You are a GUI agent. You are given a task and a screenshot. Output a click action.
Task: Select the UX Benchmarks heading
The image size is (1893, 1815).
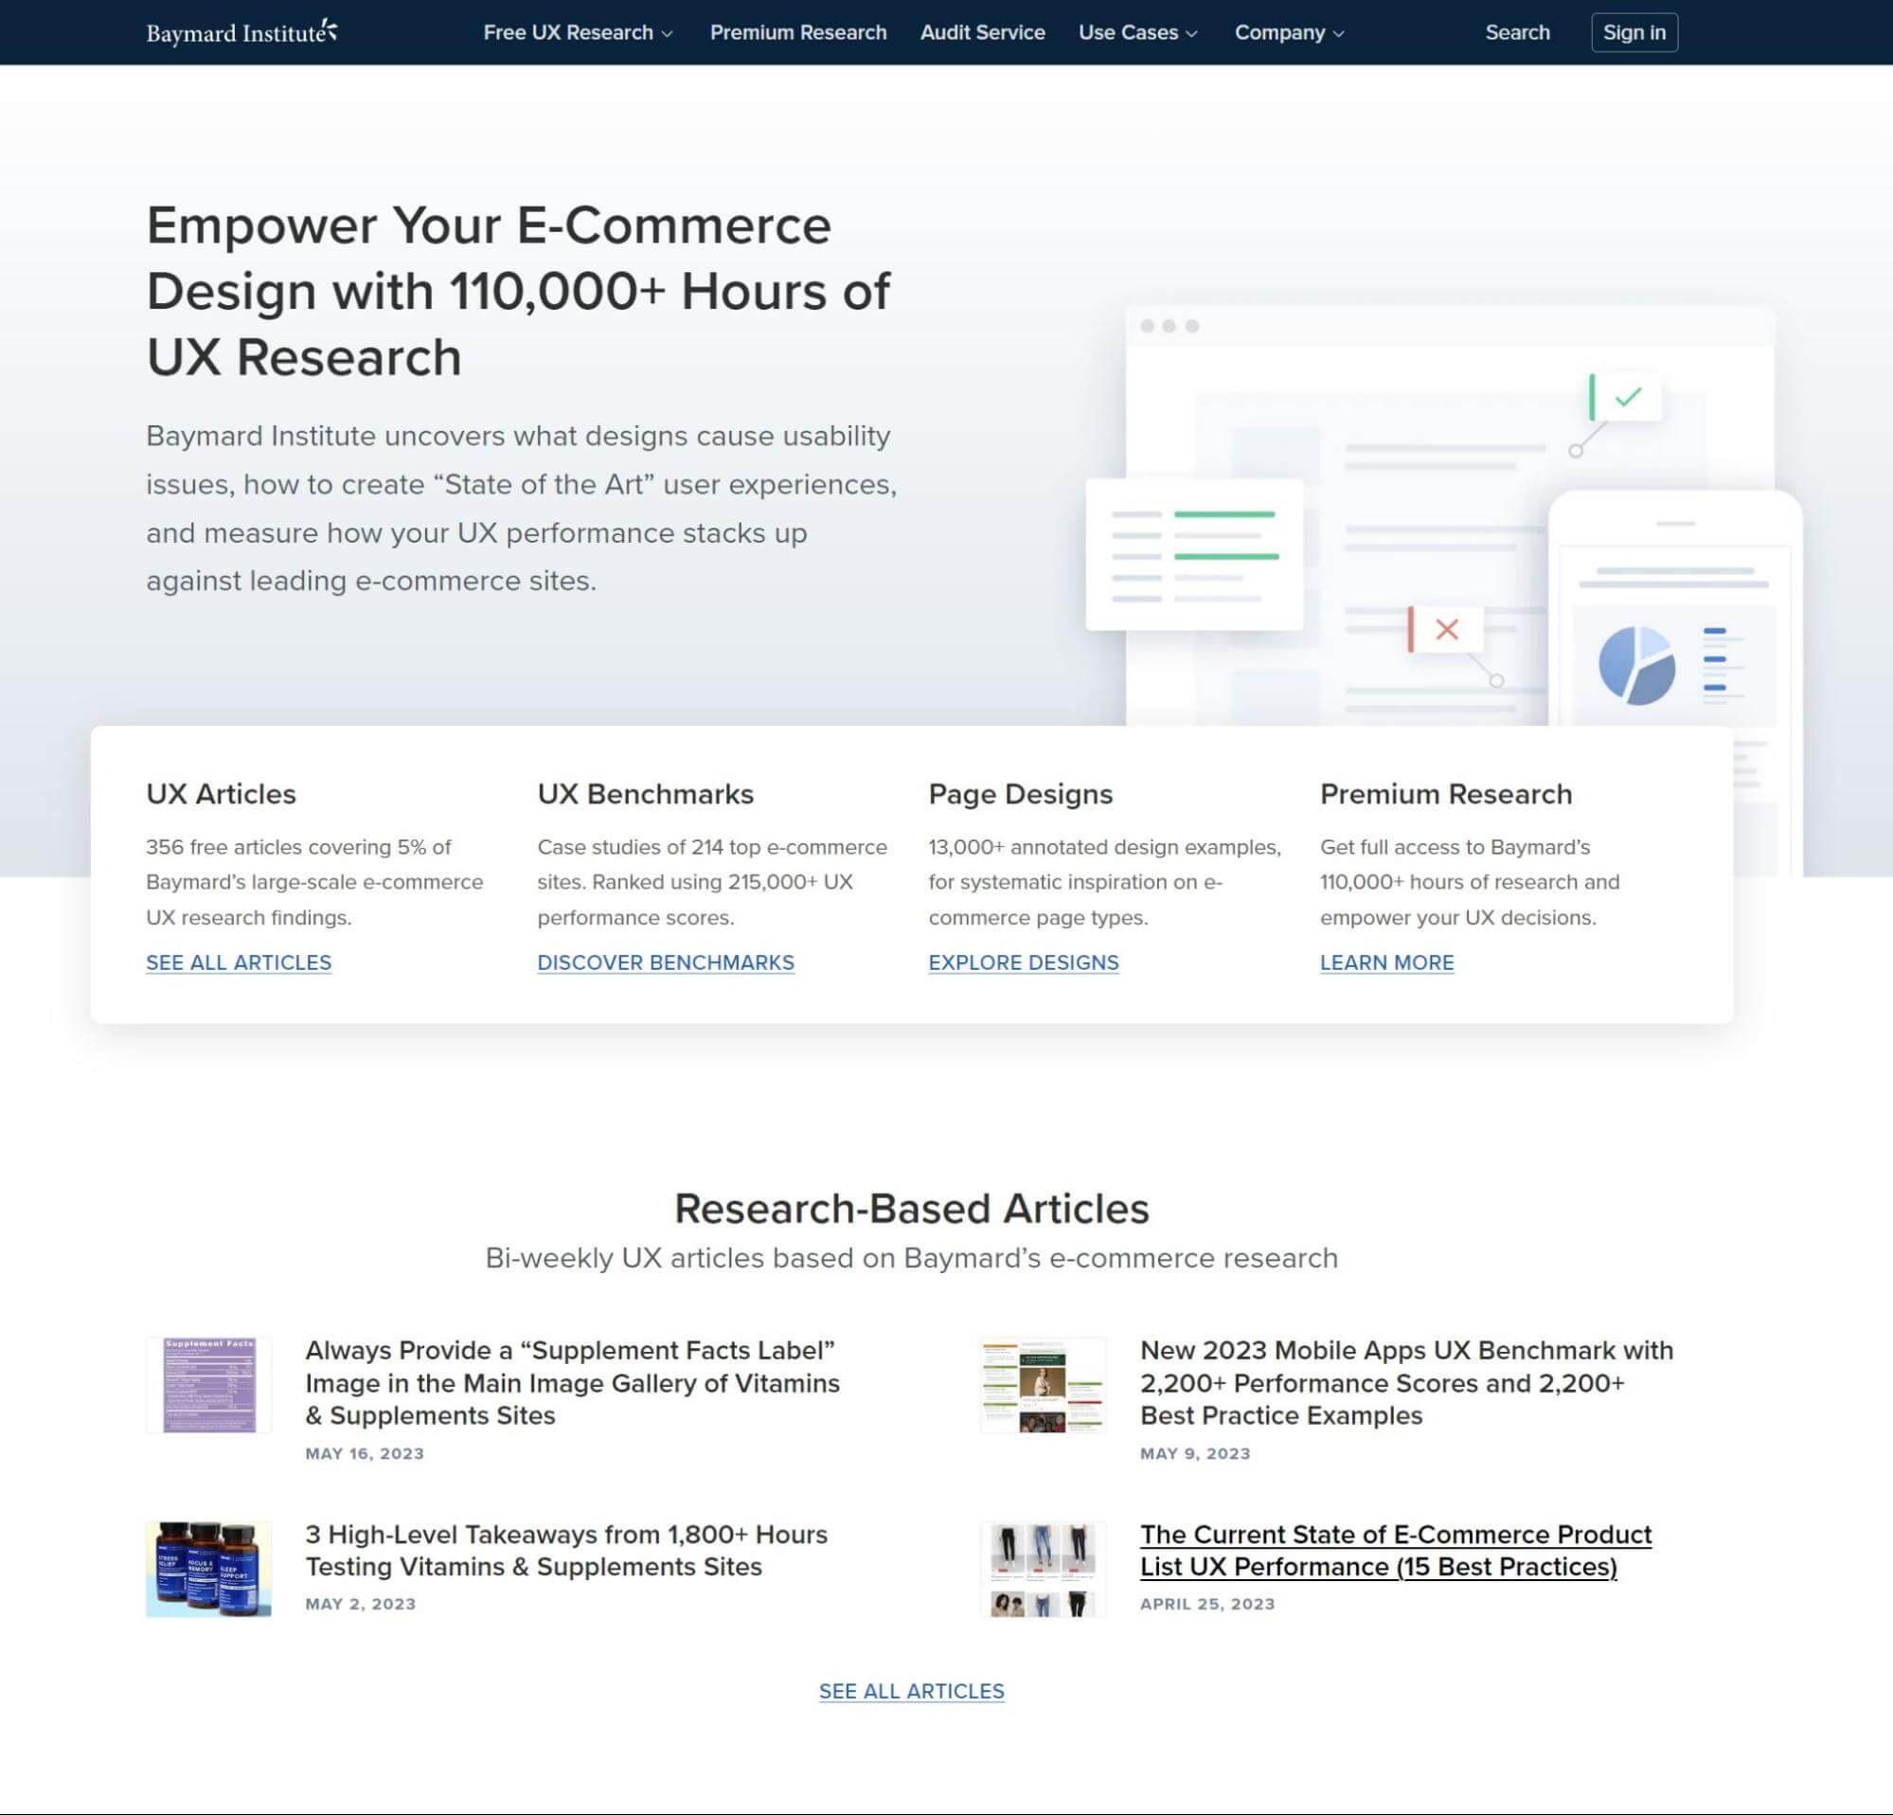click(645, 794)
